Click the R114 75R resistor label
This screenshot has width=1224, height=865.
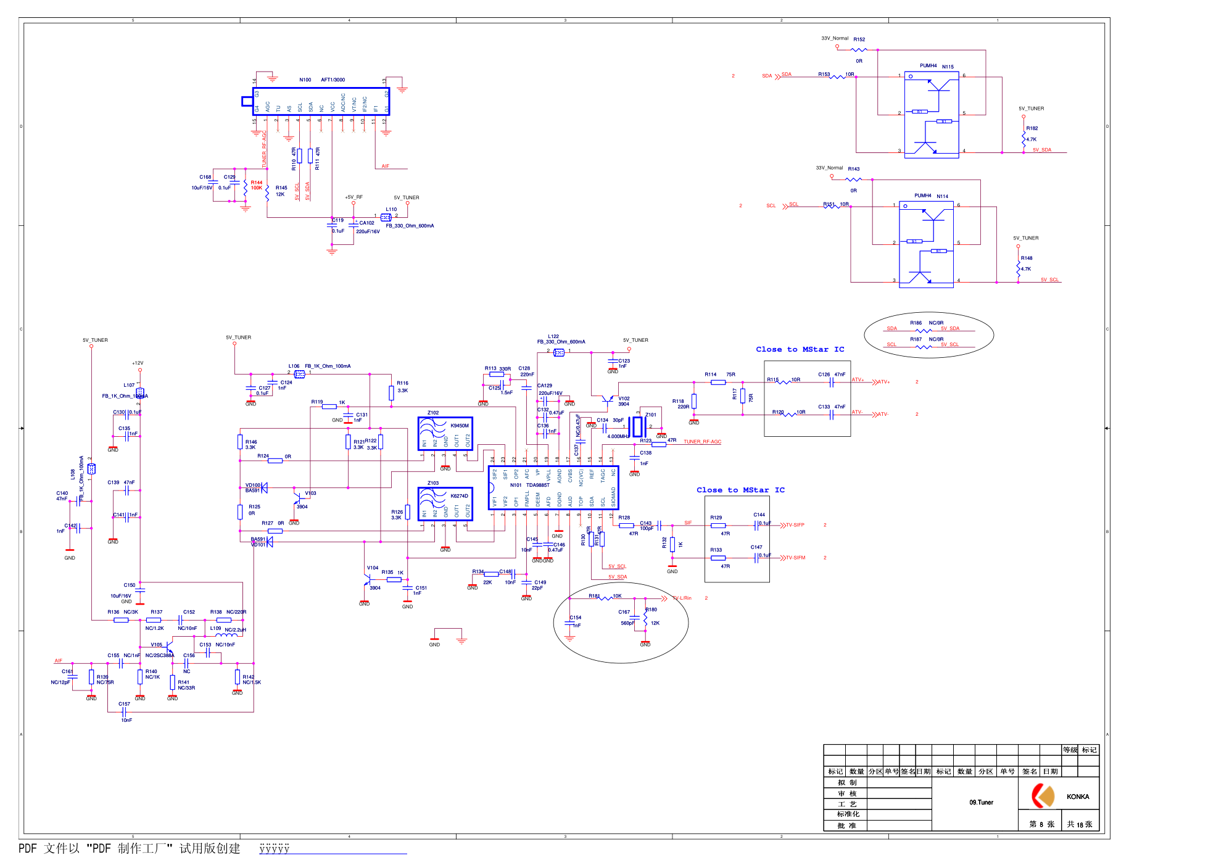click(x=720, y=375)
